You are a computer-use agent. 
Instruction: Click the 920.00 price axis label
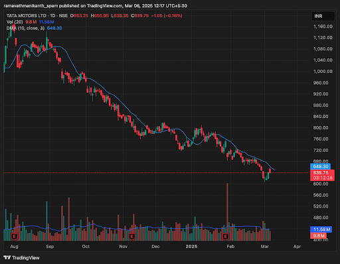coord(321,94)
